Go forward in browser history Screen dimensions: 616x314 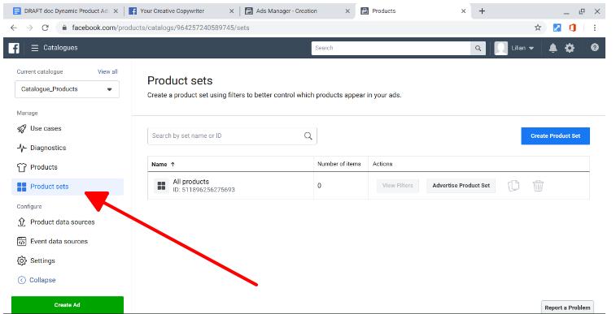point(29,28)
